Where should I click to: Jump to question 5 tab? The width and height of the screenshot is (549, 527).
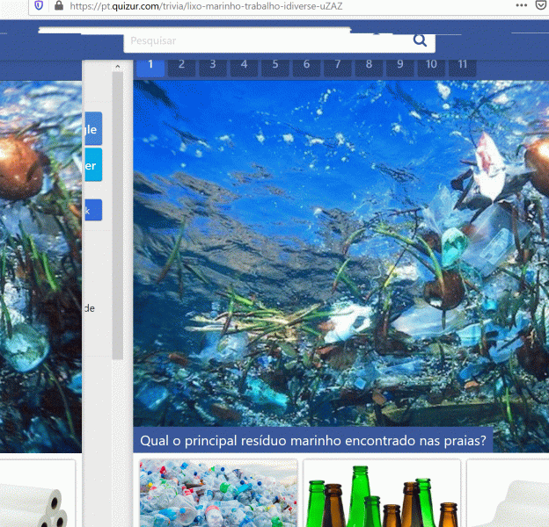[x=274, y=64]
